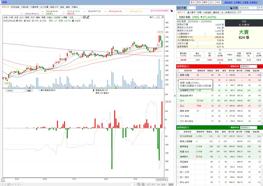Viewport: 263px width, 186px height.
Task: Click the help question mark beside 1日籌碼集中
Action: coord(205,34)
